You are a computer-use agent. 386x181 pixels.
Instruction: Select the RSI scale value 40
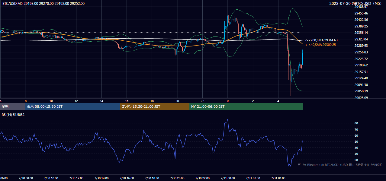pos(356,148)
